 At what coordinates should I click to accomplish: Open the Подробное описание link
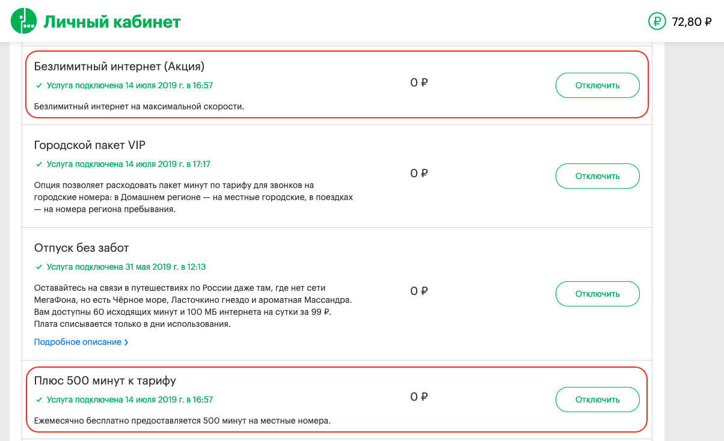coord(78,342)
